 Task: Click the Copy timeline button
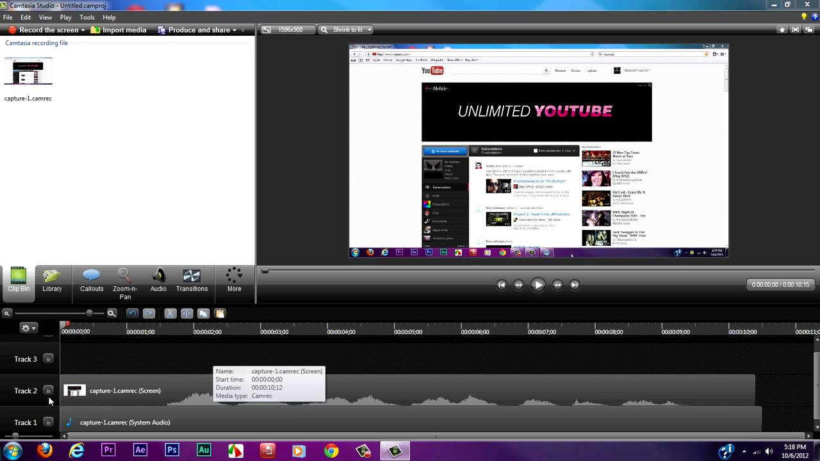pyautogui.click(x=203, y=313)
